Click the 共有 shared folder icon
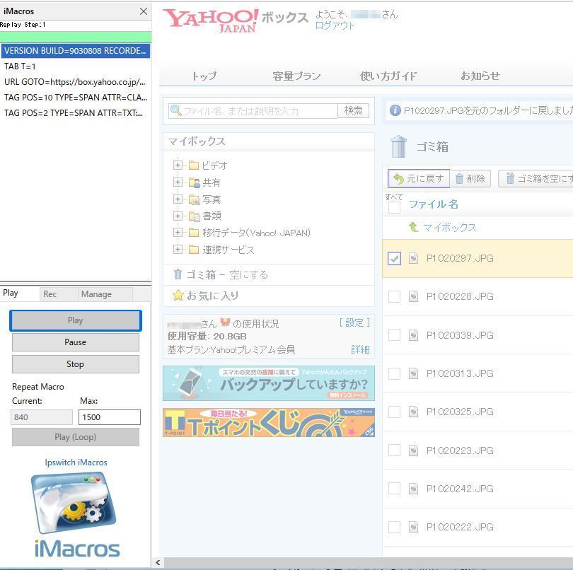Viewport: 573px width, 570px height. (194, 182)
